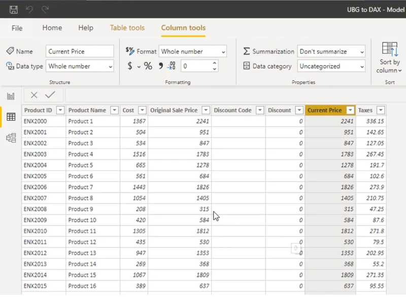Click the Redo arrow icon

click(45, 10)
